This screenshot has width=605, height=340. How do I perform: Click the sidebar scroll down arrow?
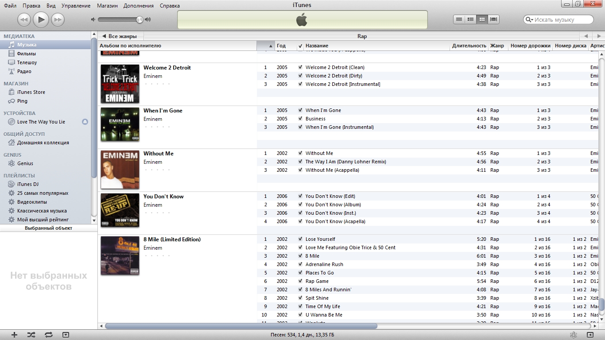click(x=94, y=220)
